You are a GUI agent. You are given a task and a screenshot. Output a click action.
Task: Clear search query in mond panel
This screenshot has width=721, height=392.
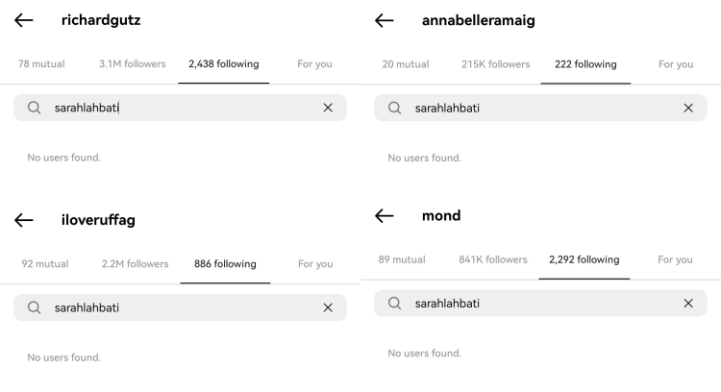click(688, 304)
